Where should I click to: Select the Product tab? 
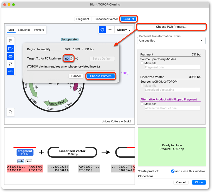(x=129, y=19)
